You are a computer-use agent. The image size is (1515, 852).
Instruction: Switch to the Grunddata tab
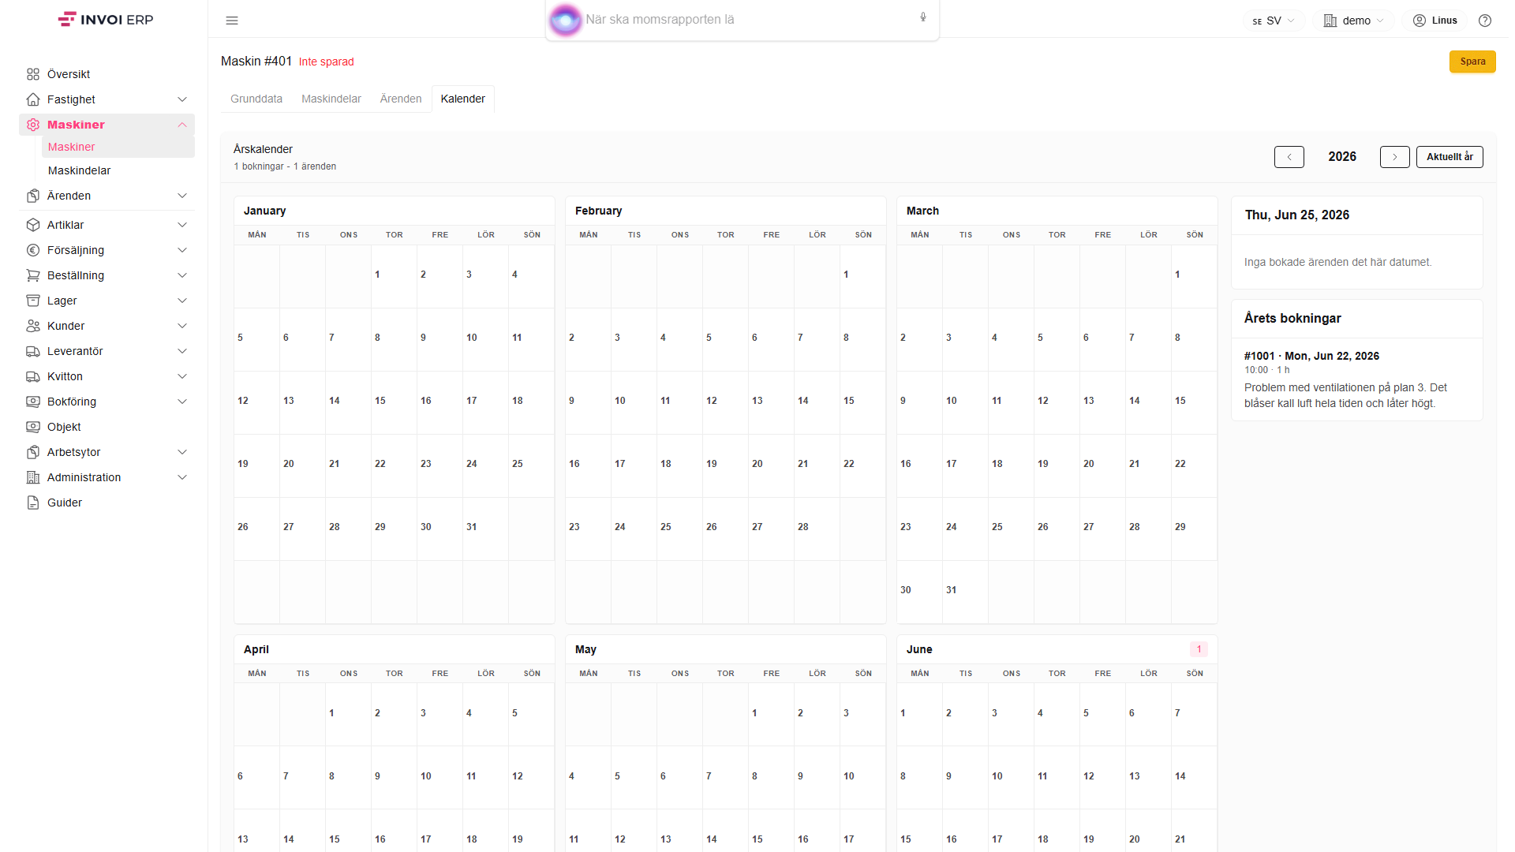click(x=256, y=99)
